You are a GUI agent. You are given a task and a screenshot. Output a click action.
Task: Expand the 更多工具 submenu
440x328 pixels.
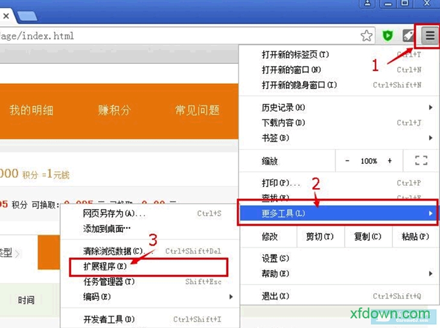click(337, 213)
